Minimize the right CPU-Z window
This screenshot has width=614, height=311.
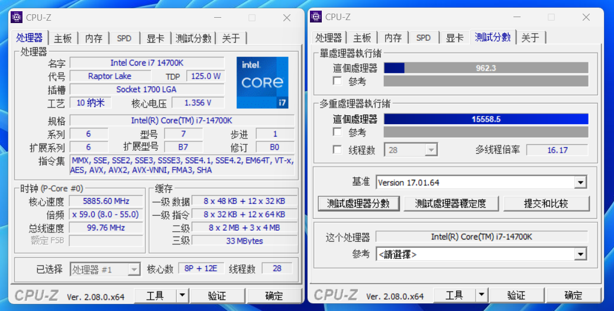pos(517,17)
